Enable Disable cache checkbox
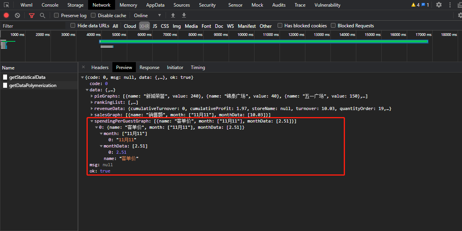Viewport: 462px width, 231px height. coord(93,15)
